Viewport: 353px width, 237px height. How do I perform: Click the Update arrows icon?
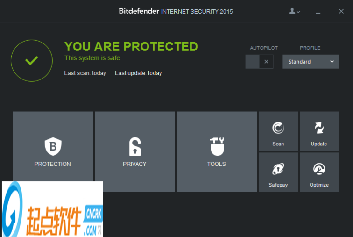pos(319,128)
